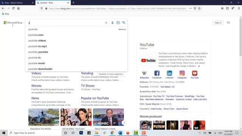Close the youtube - Bing tab
Screen dimensions: 242x136
68,3
